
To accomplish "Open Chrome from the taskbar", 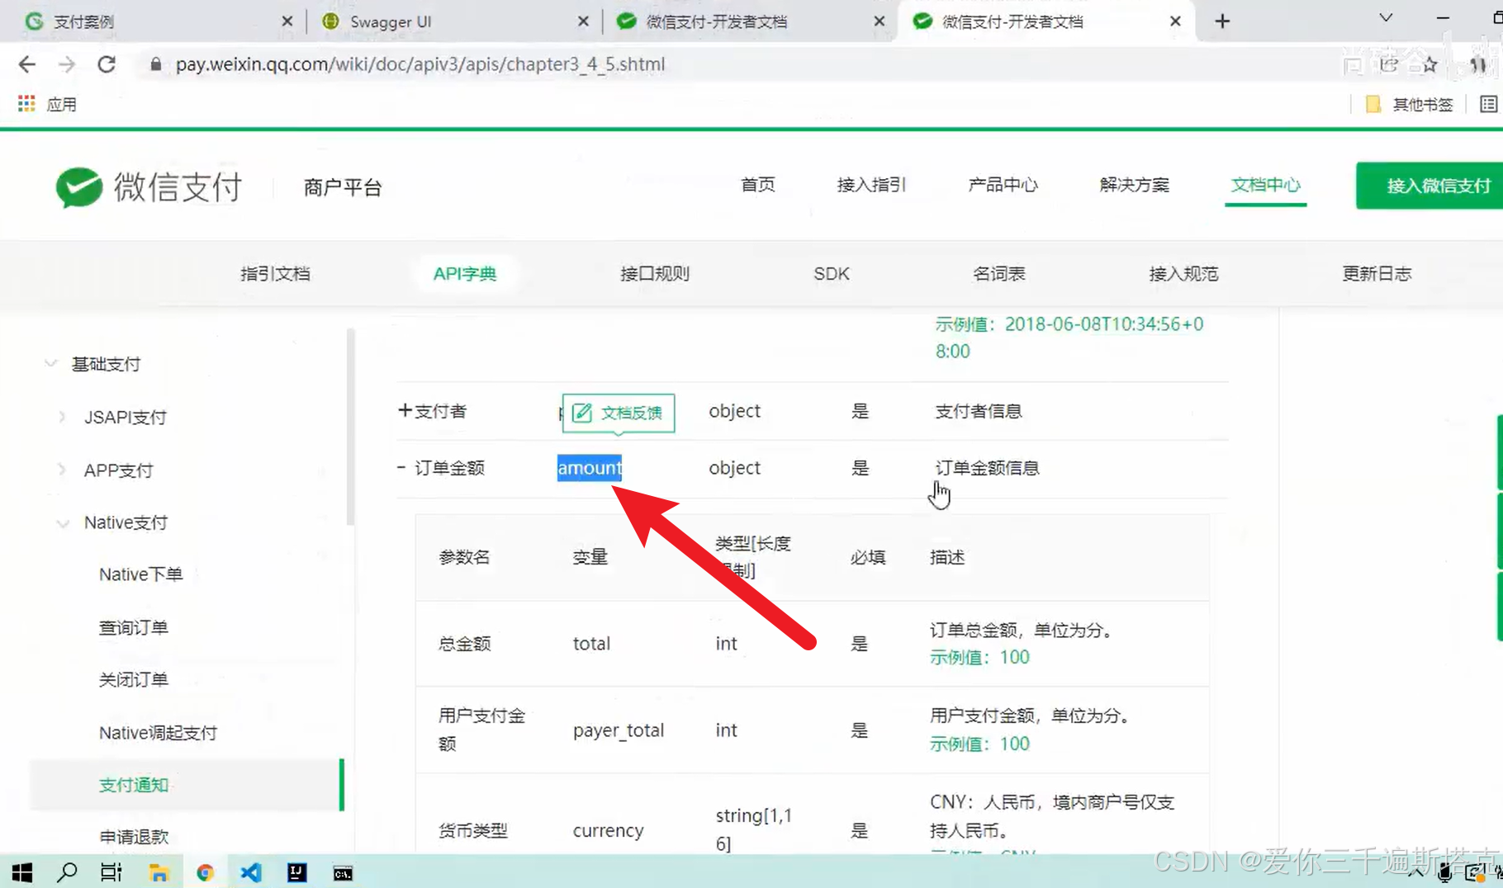I will [x=205, y=872].
